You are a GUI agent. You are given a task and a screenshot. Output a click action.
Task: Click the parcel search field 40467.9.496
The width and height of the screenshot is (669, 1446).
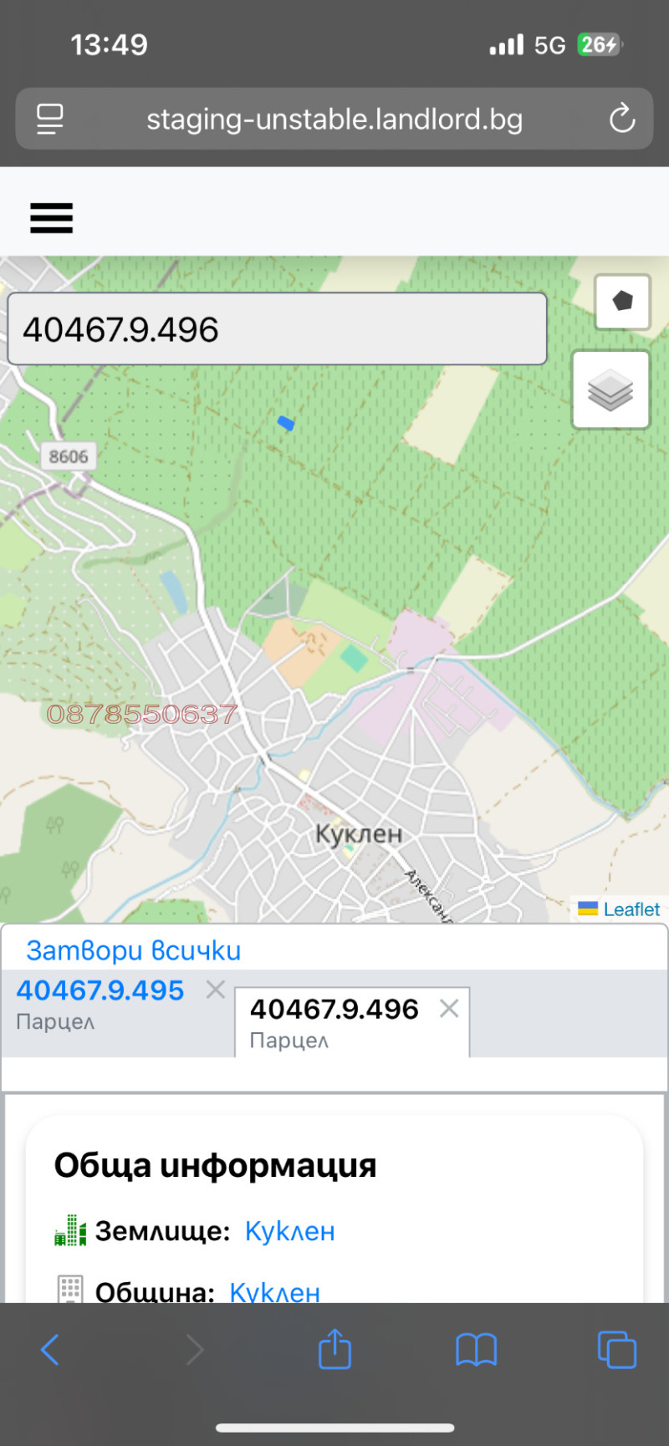pyautogui.click(x=277, y=328)
